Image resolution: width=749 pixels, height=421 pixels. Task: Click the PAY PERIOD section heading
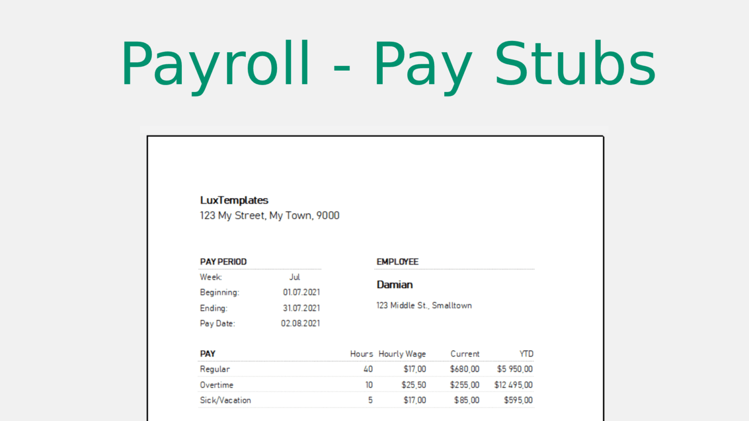(x=223, y=262)
